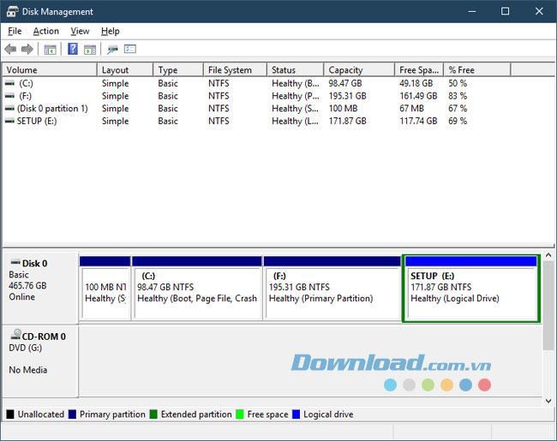
Task: Sort by % Free column header
Action: click(x=477, y=70)
